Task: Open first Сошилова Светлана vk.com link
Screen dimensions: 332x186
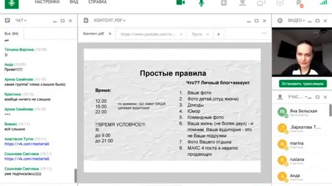Action: [27, 159]
